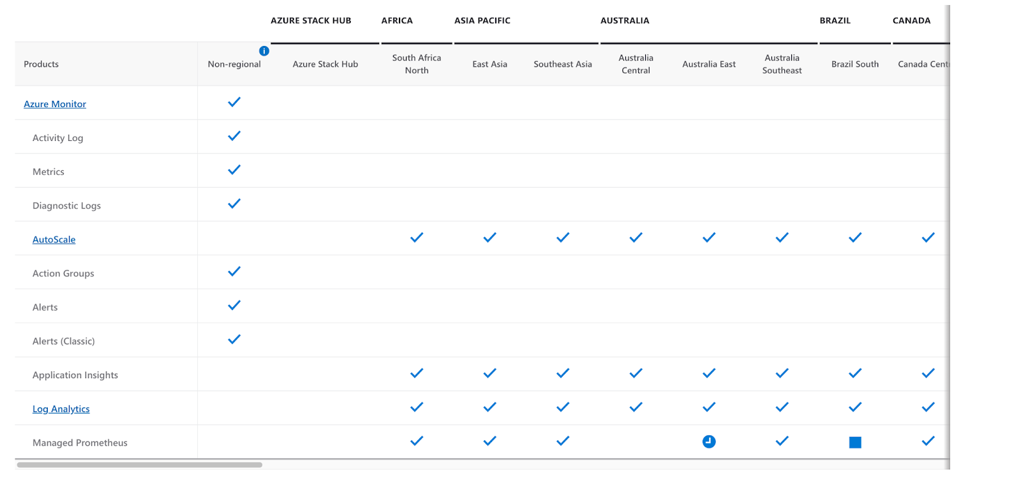Click the Australia Central column header
The image size is (1021, 481).
[x=636, y=64]
